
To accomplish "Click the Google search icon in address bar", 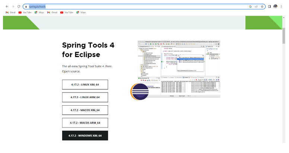I will click(250, 7).
